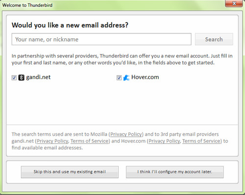Choose Skip this and use my existing email

point(70,172)
